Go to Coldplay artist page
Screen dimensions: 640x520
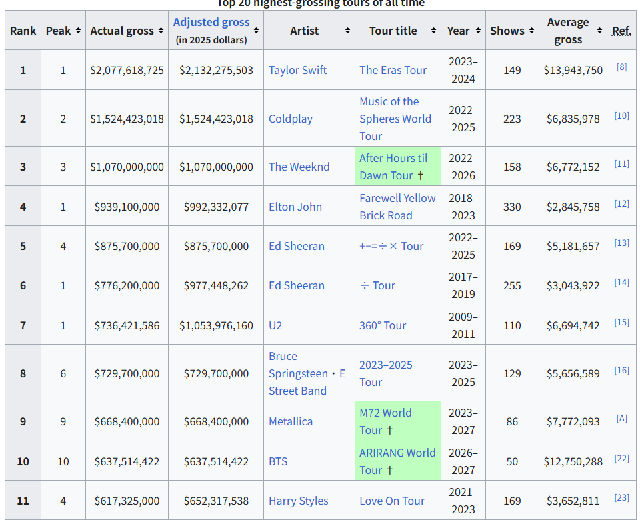click(x=291, y=119)
